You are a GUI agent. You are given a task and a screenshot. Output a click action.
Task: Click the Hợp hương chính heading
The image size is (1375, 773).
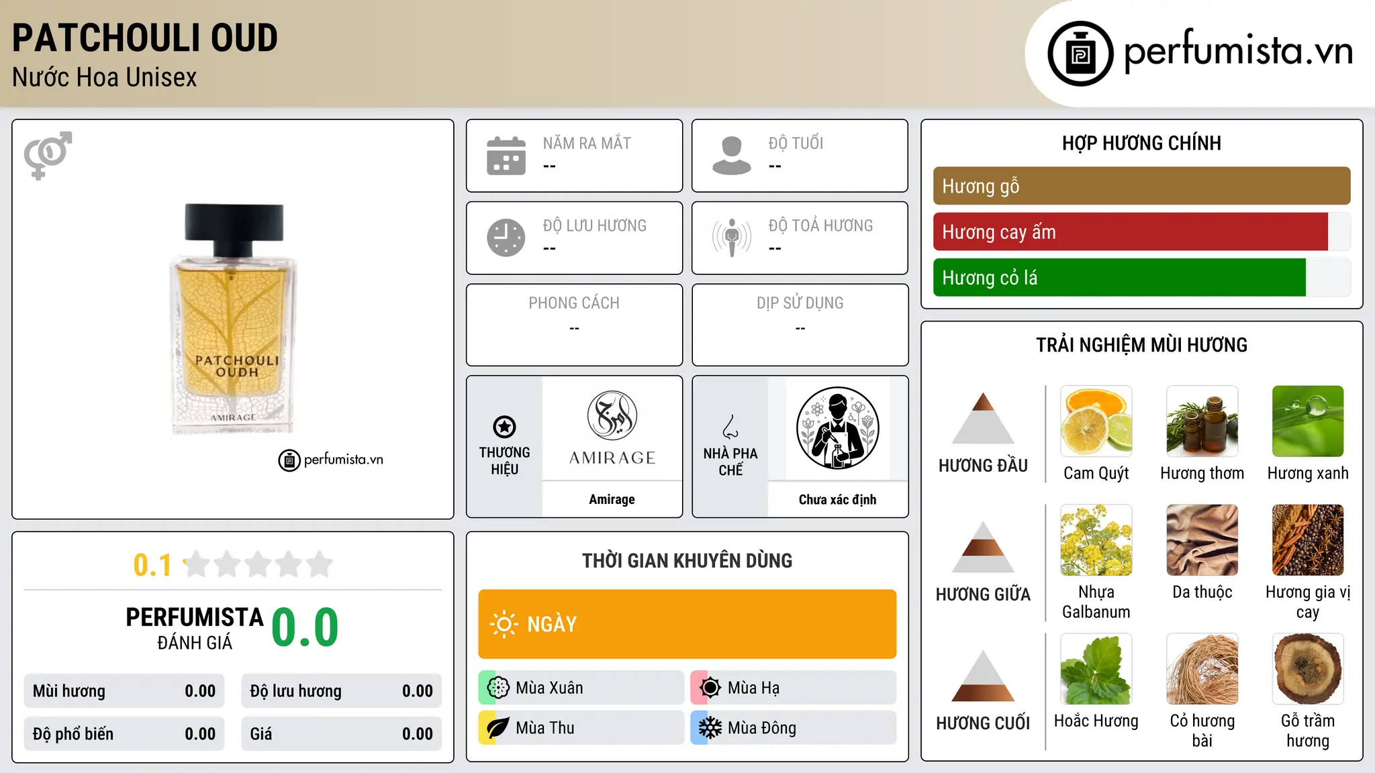point(1141,143)
